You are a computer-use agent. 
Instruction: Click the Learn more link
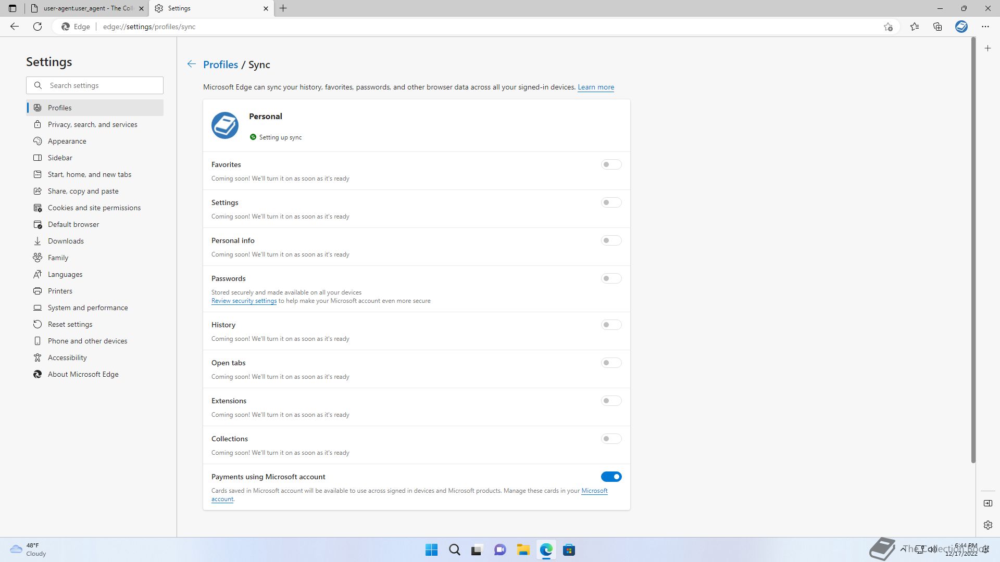596,87
